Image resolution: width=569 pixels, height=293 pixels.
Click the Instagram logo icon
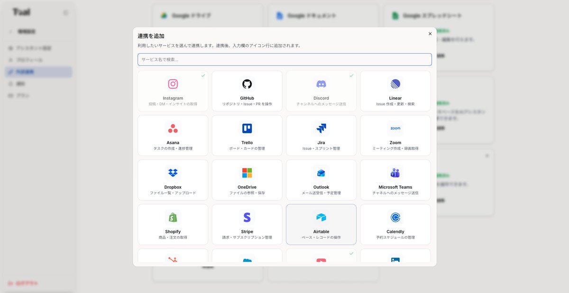173,84
